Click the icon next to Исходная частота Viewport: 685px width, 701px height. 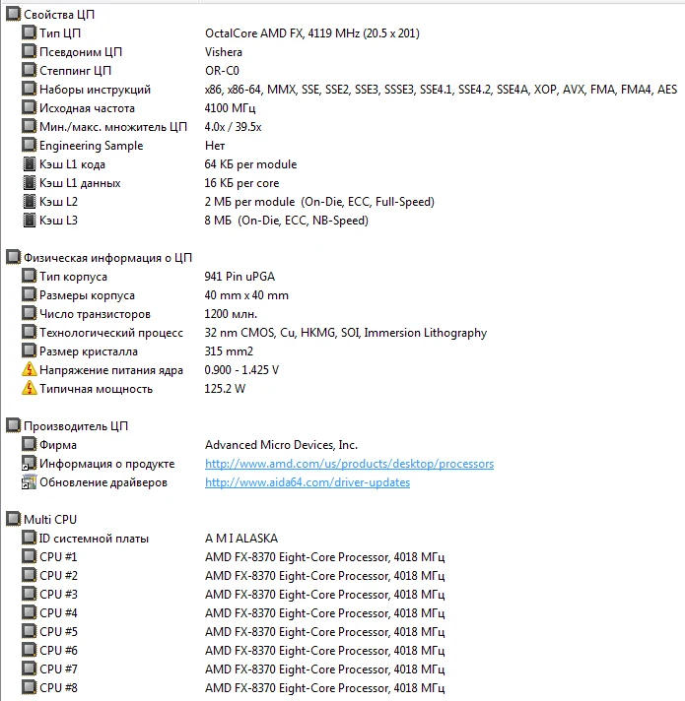click(x=29, y=108)
